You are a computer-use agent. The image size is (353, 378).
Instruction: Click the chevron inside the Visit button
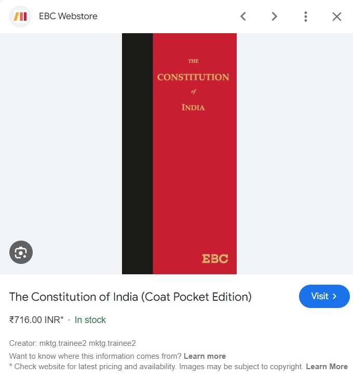tap(334, 296)
